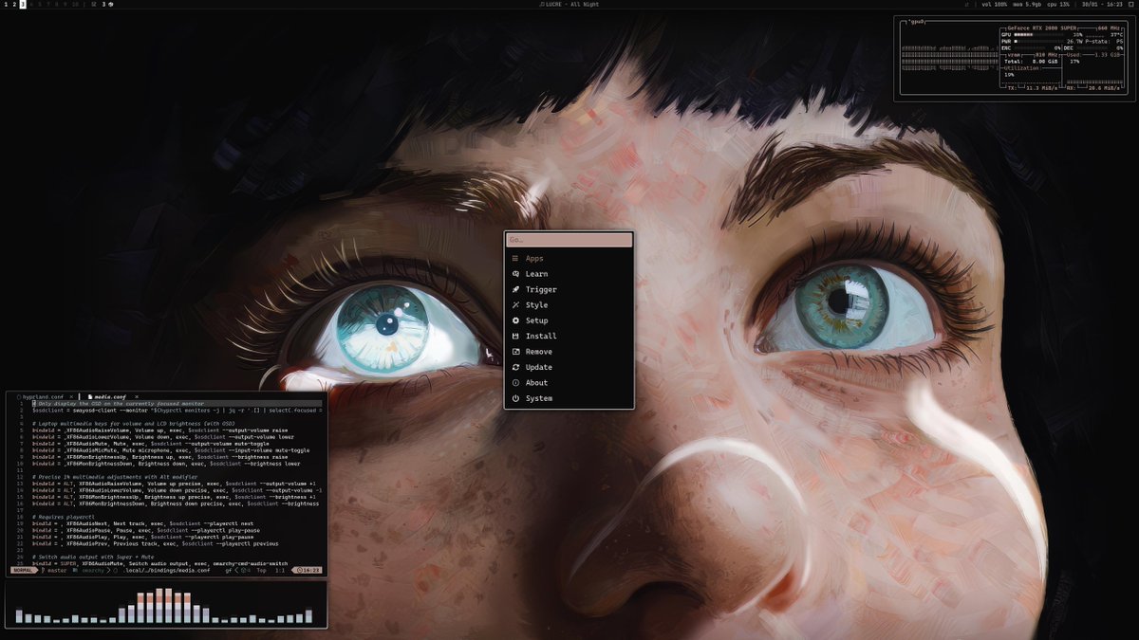Click the line binding XF86AudioMicMute
1139x640 pixels.
pos(171,450)
